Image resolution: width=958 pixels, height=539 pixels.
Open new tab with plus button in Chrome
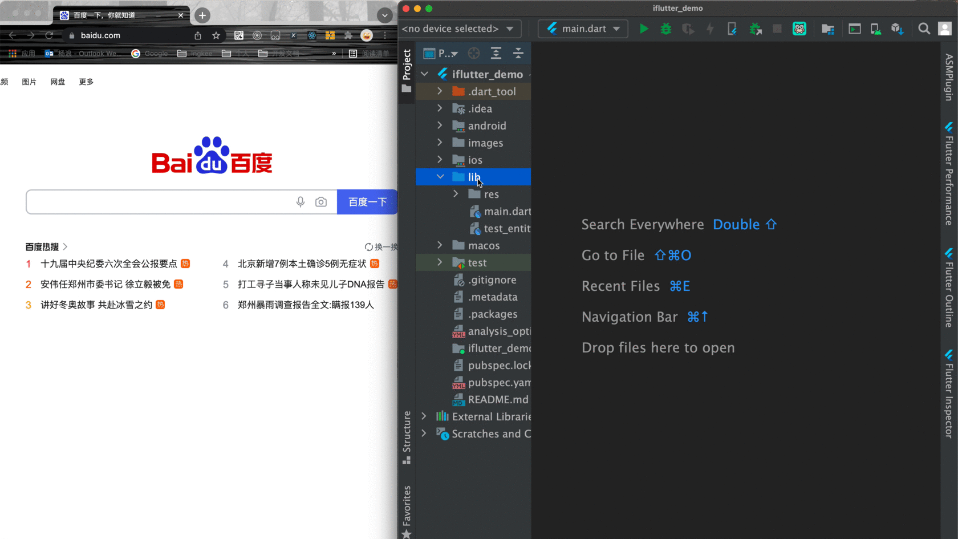pyautogui.click(x=202, y=15)
